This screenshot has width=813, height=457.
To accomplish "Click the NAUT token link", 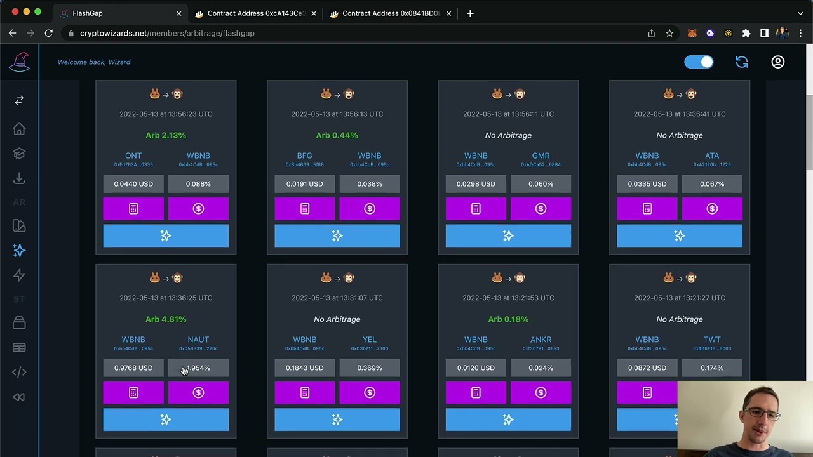I will 198,340.
